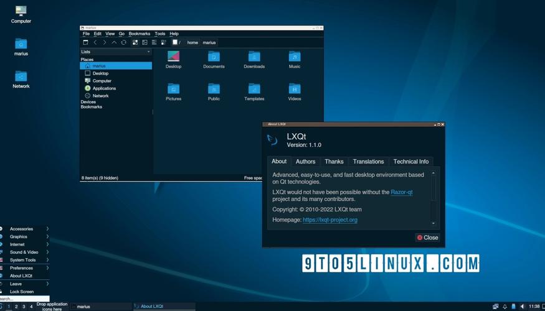The height and width of the screenshot is (311, 545).
Task: Click the LXQt start menu button
Action: (1, 307)
